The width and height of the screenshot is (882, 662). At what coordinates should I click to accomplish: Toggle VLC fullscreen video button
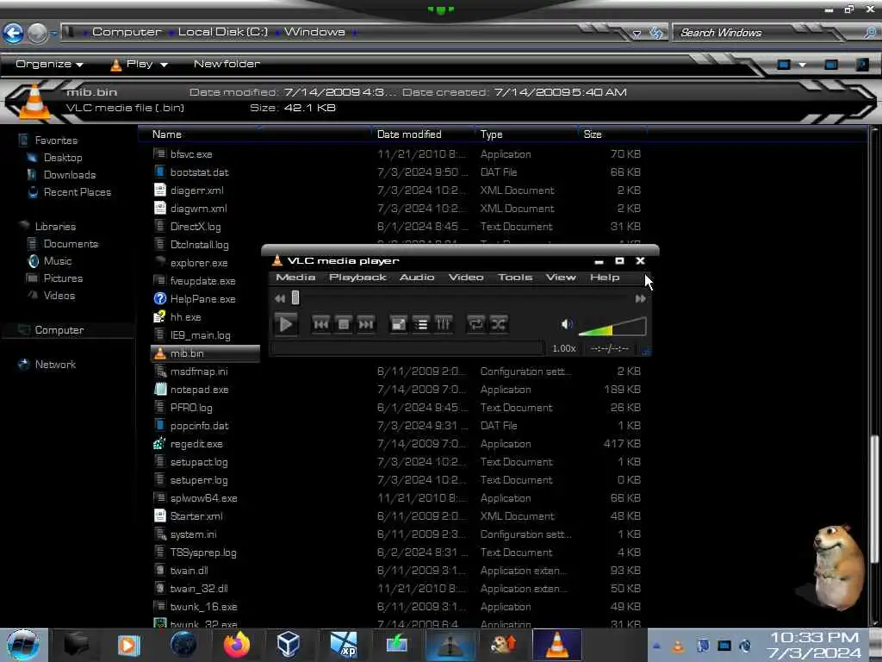click(x=398, y=324)
